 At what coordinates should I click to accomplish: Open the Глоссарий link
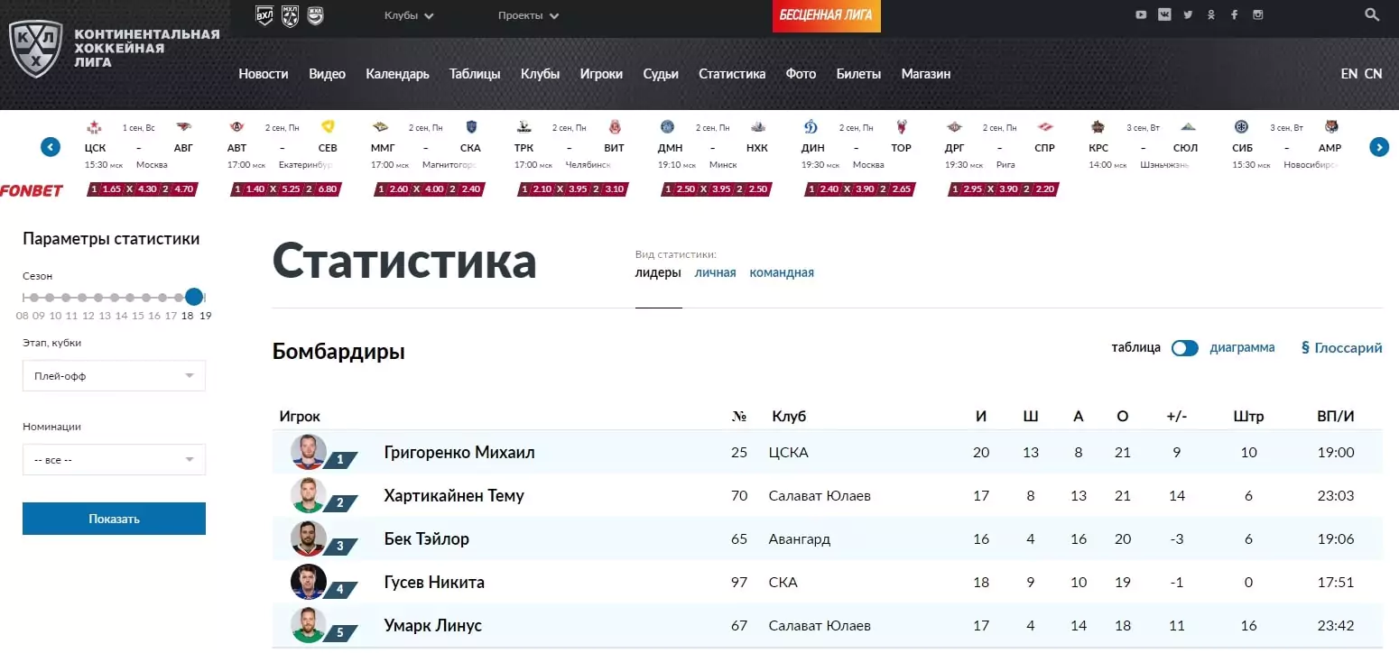point(1341,347)
